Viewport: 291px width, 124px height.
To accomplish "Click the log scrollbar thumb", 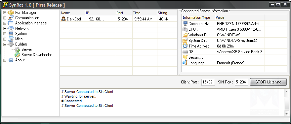I will coord(287,104).
